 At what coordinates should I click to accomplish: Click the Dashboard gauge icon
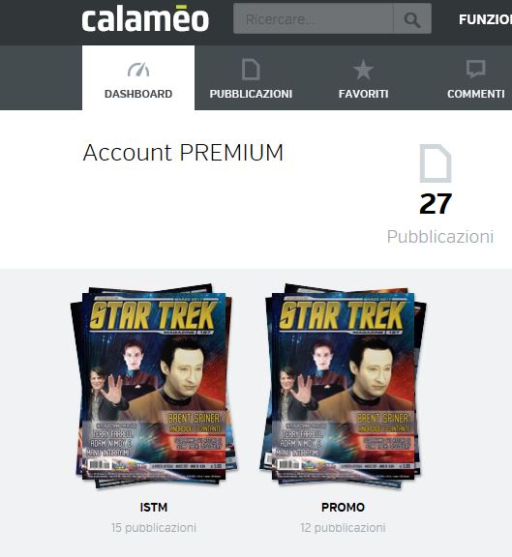[138, 70]
